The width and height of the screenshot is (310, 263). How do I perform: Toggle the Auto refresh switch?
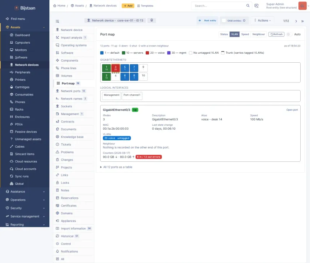(289, 34)
